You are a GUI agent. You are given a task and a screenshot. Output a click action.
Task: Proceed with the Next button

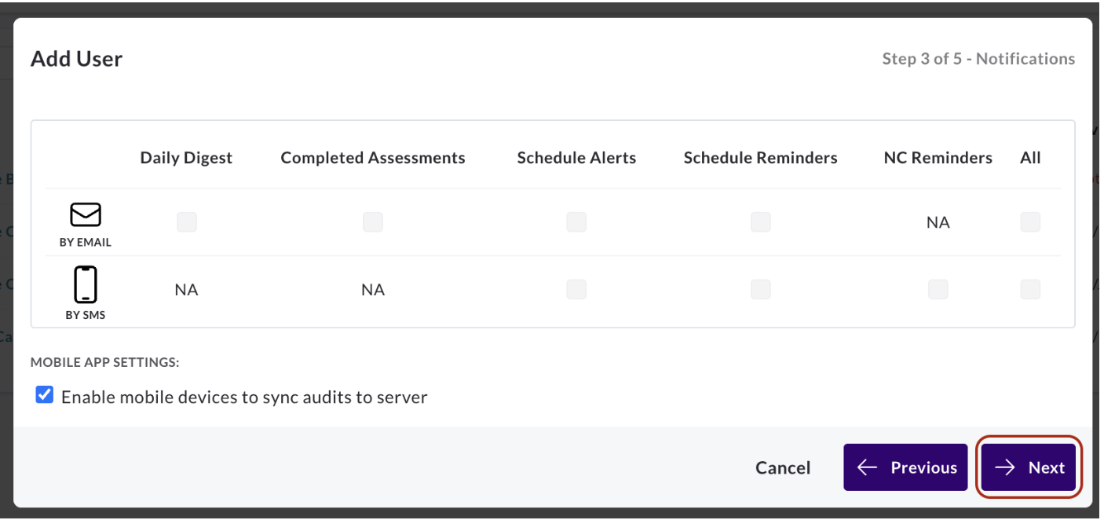click(x=1029, y=467)
